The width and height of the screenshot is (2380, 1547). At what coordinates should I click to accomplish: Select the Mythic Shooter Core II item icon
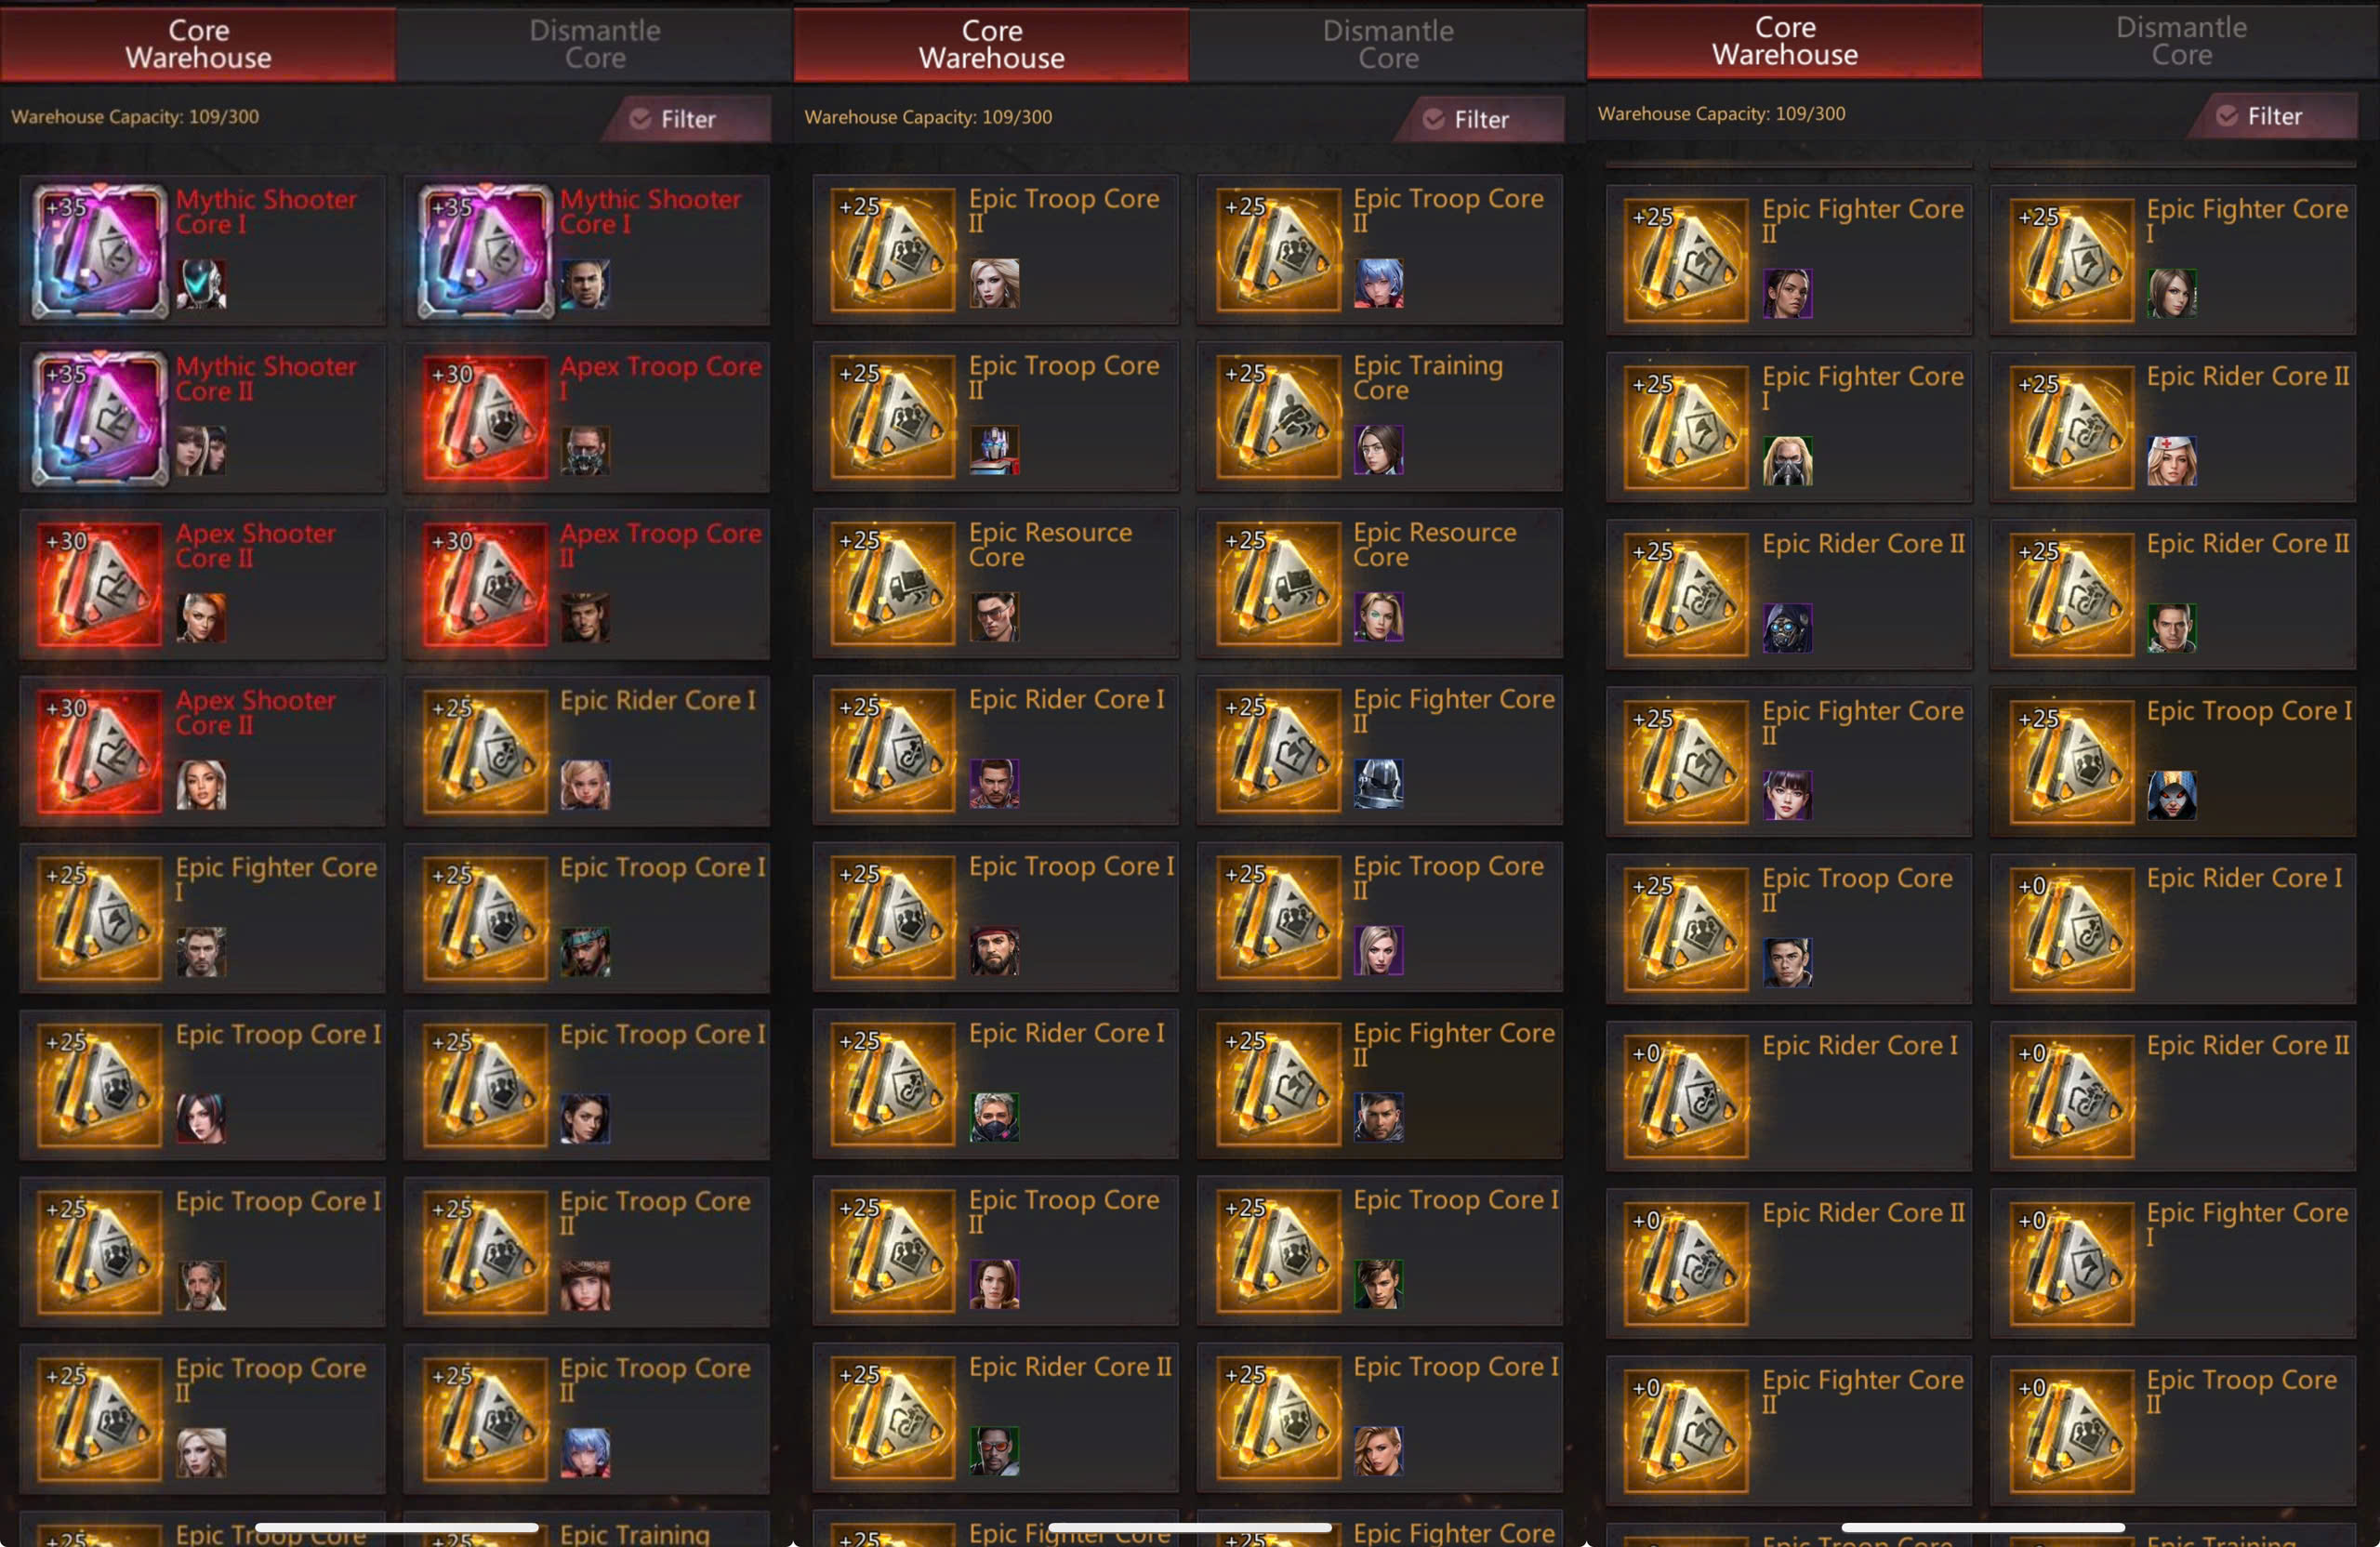(x=99, y=417)
